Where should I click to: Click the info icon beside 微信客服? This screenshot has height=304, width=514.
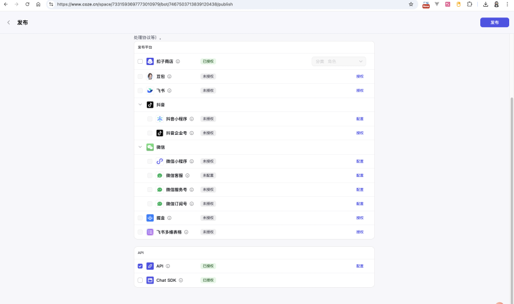pyautogui.click(x=187, y=176)
